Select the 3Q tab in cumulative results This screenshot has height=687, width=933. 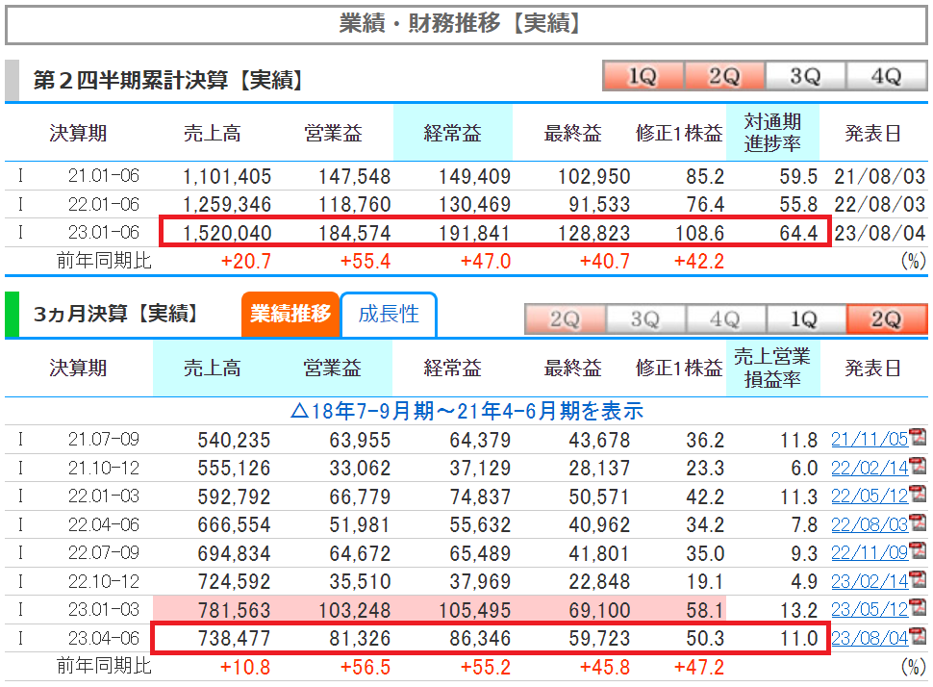pyautogui.click(x=805, y=76)
